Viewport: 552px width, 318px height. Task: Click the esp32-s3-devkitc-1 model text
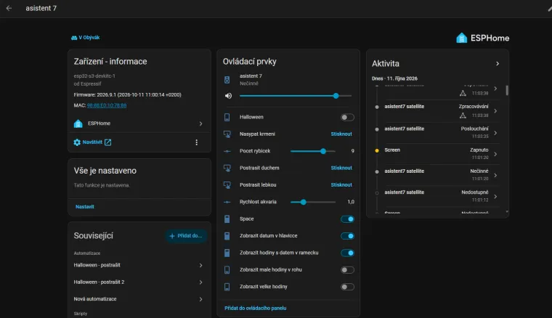coord(94,76)
